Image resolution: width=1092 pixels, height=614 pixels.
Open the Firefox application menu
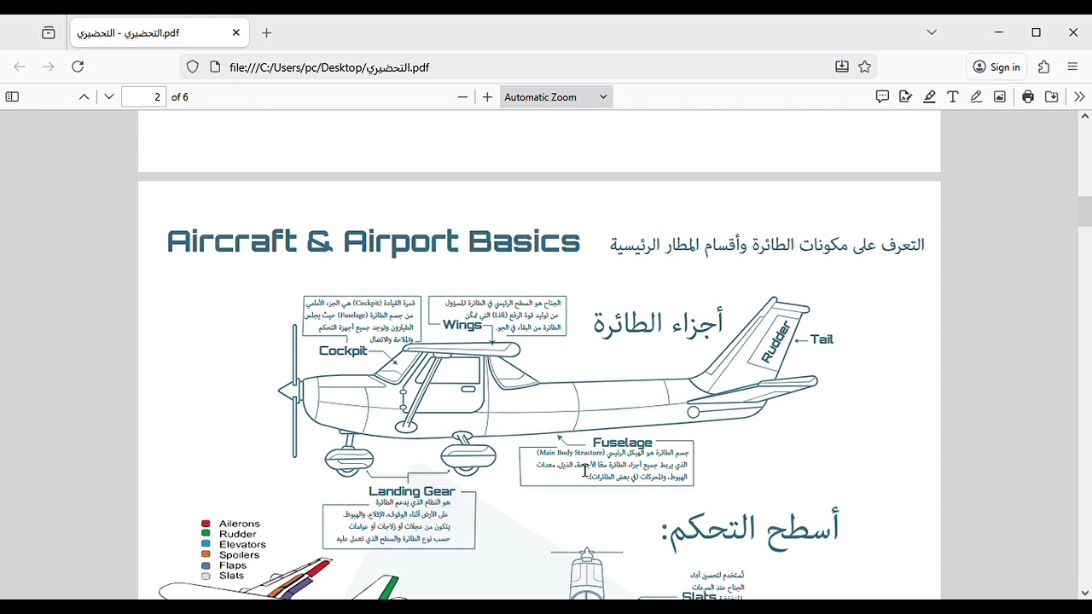(x=1073, y=67)
